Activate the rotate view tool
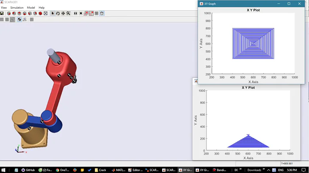The width and height of the screenshot is (309, 173). point(58,13)
